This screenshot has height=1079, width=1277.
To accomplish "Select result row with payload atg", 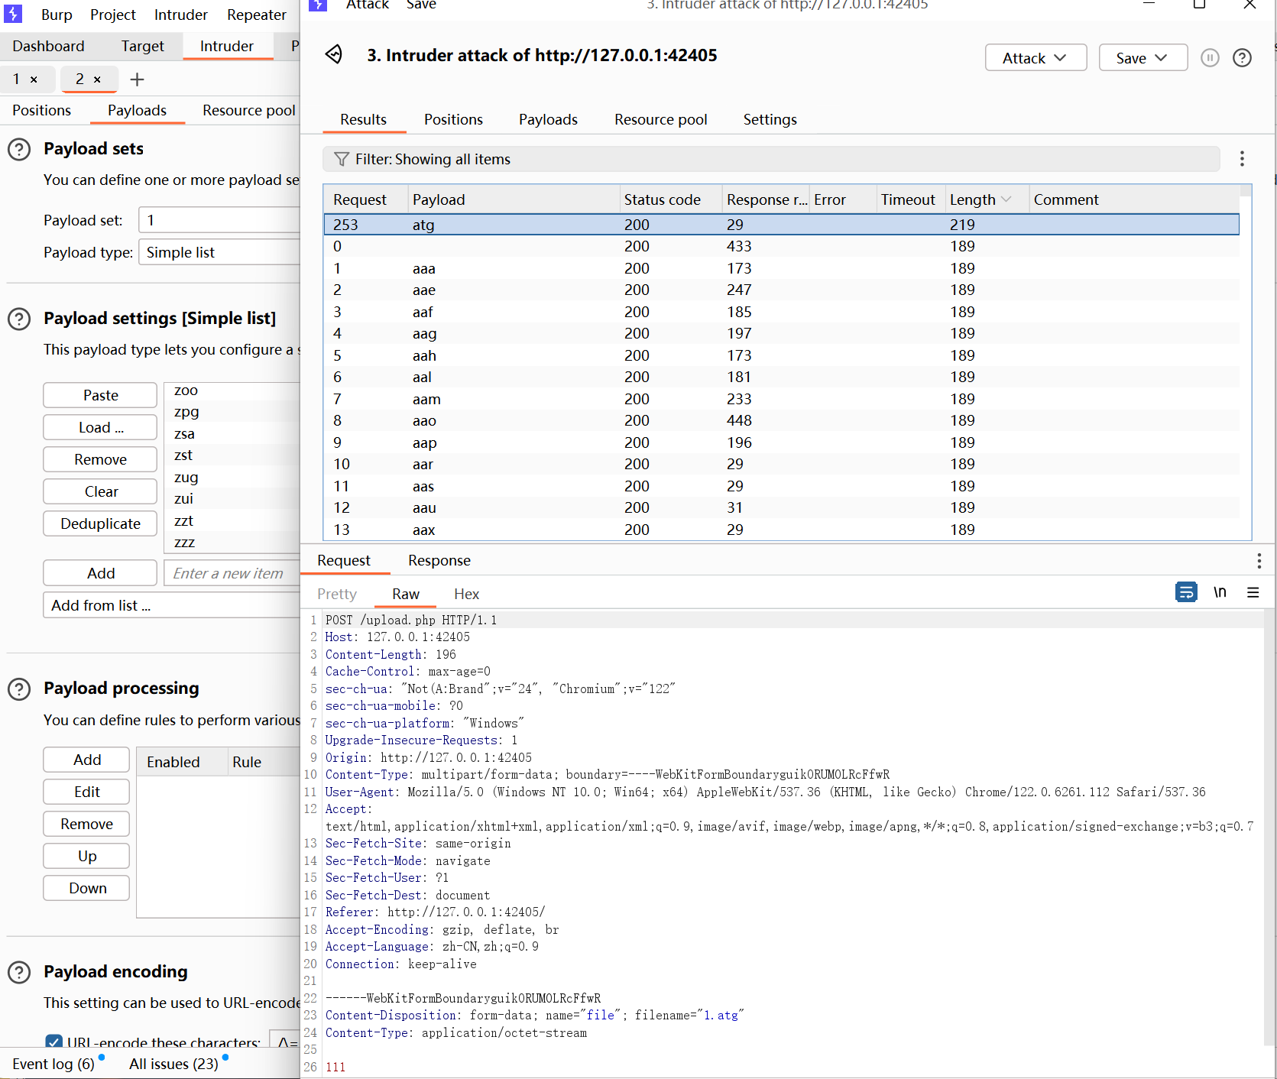I will pyautogui.click(x=781, y=225).
